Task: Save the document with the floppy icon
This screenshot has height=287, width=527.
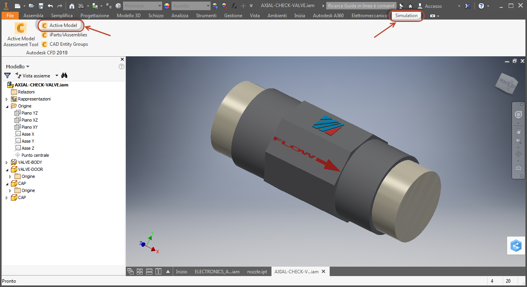Action: [x=41, y=6]
